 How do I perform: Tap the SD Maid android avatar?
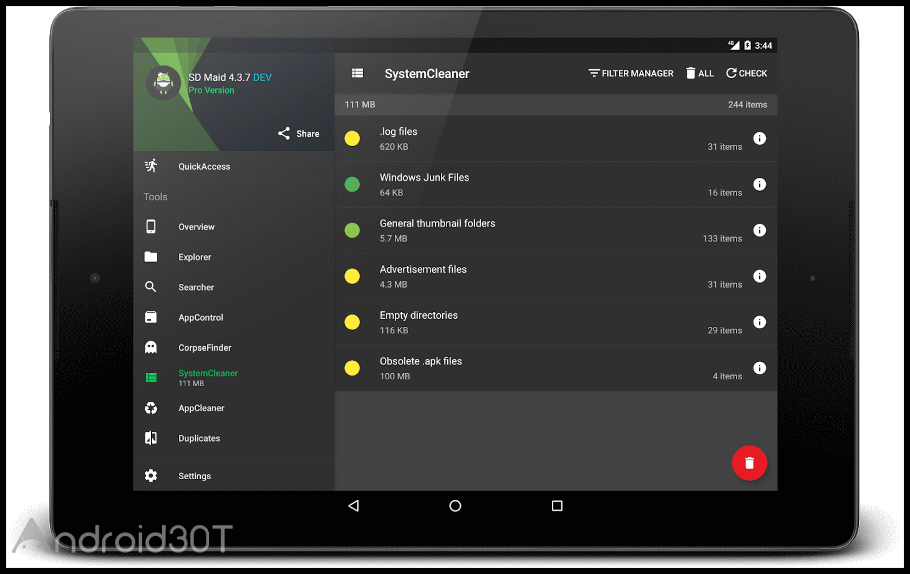click(x=163, y=83)
